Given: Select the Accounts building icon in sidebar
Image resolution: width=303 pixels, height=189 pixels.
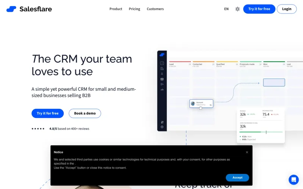Looking at the screenshot, I should click(162, 68).
